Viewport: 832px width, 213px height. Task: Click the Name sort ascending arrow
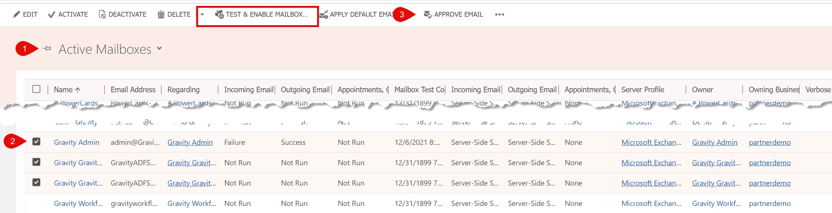[x=78, y=90]
